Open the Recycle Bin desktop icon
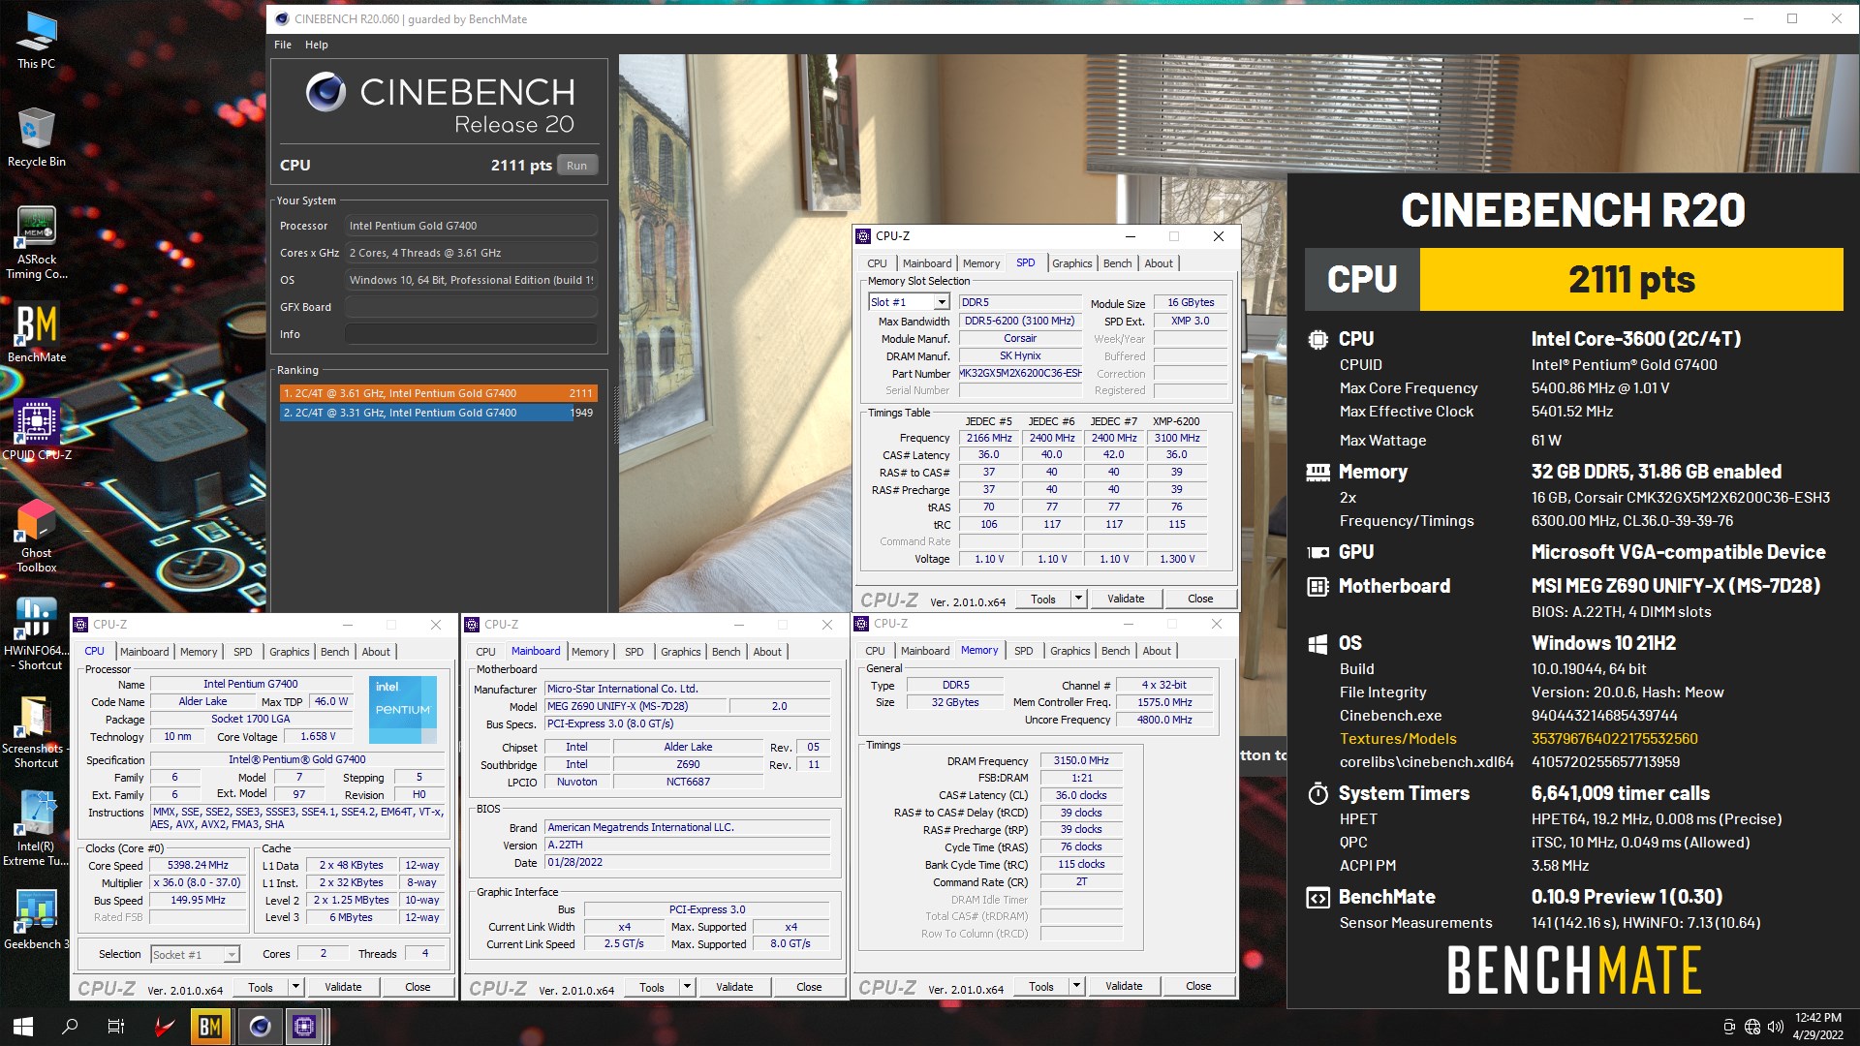This screenshot has width=1860, height=1046. click(36, 138)
